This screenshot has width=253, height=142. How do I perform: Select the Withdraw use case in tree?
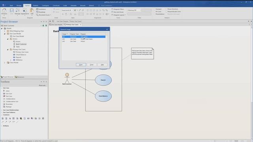(x=18, y=60)
